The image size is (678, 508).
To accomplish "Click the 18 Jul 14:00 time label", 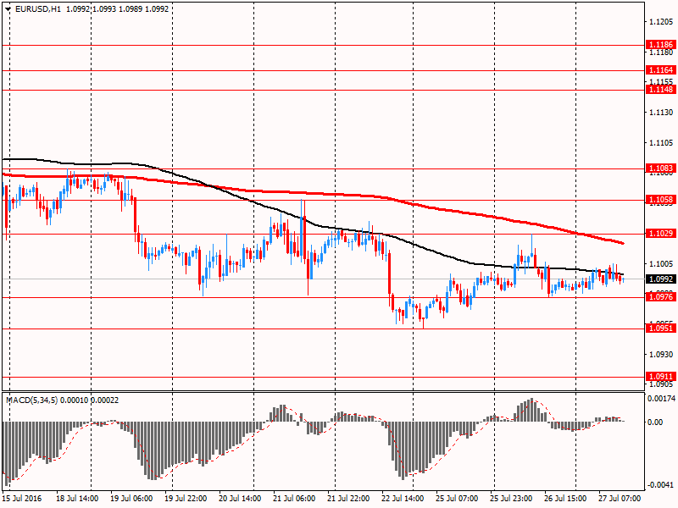I will (76, 499).
